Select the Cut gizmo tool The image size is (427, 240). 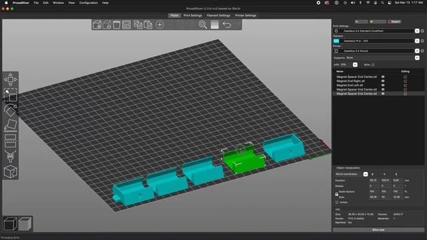11,141
